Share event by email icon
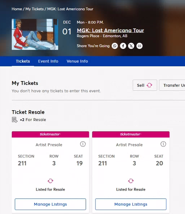 click(139, 46)
